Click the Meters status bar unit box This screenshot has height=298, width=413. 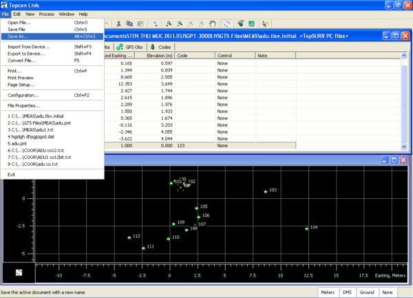328,292
